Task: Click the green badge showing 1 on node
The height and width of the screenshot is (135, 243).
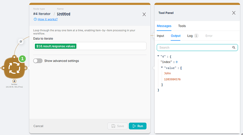Action: pyautogui.click(x=22, y=59)
